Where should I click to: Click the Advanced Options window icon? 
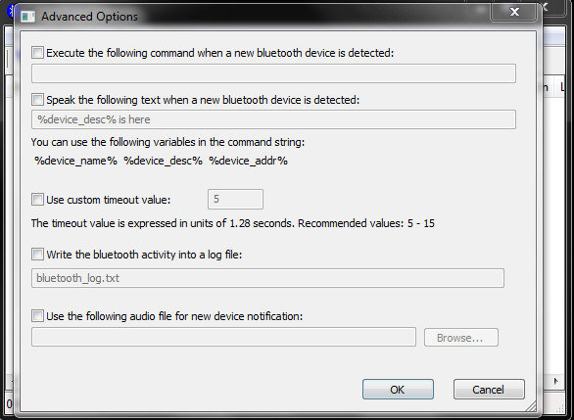(x=27, y=17)
